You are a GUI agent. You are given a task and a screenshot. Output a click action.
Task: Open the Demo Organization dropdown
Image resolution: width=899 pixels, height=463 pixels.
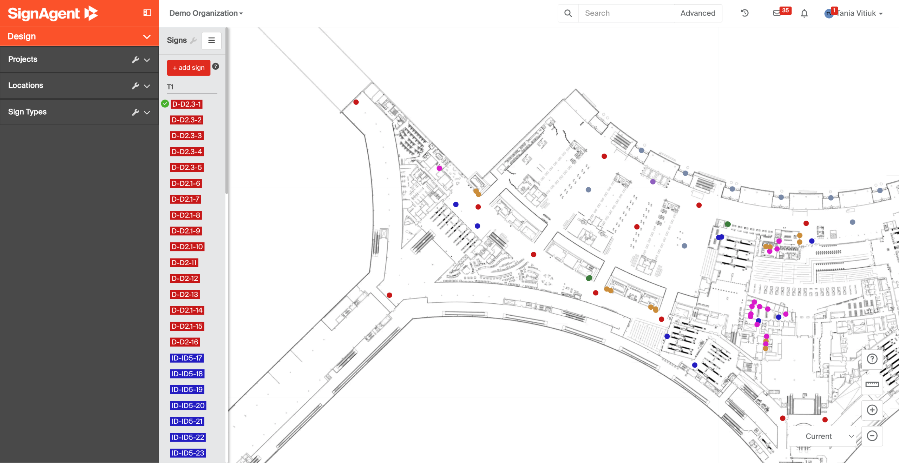(x=206, y=13)
